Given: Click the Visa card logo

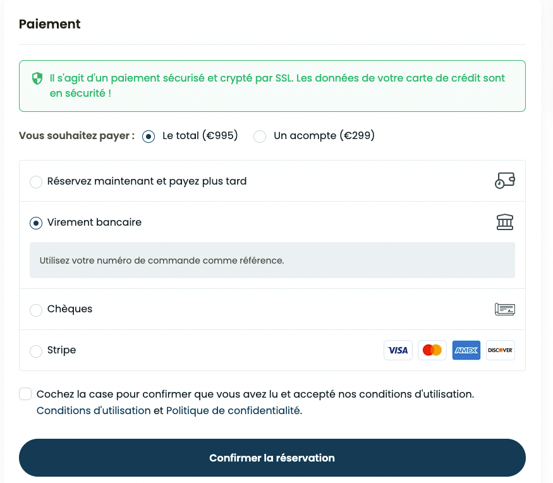Looking at the screenshot, I should [398, 350].
